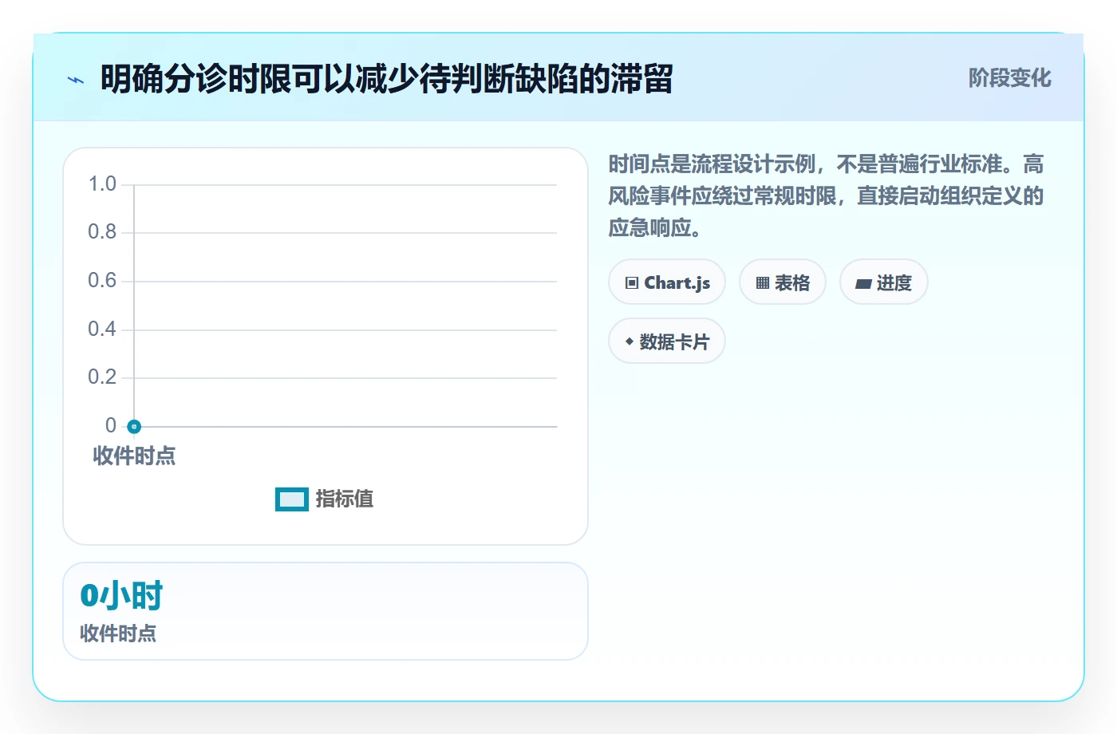Select the 进度 tag chip
The width and height of the screenshot is (1117, 734).
tap(884, 282)
